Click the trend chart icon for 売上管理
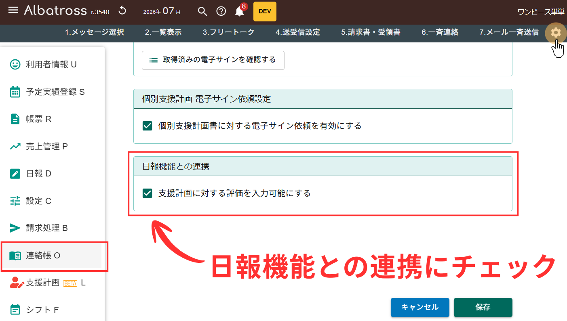This screenshot has height=321, width=567. point(15,147)
